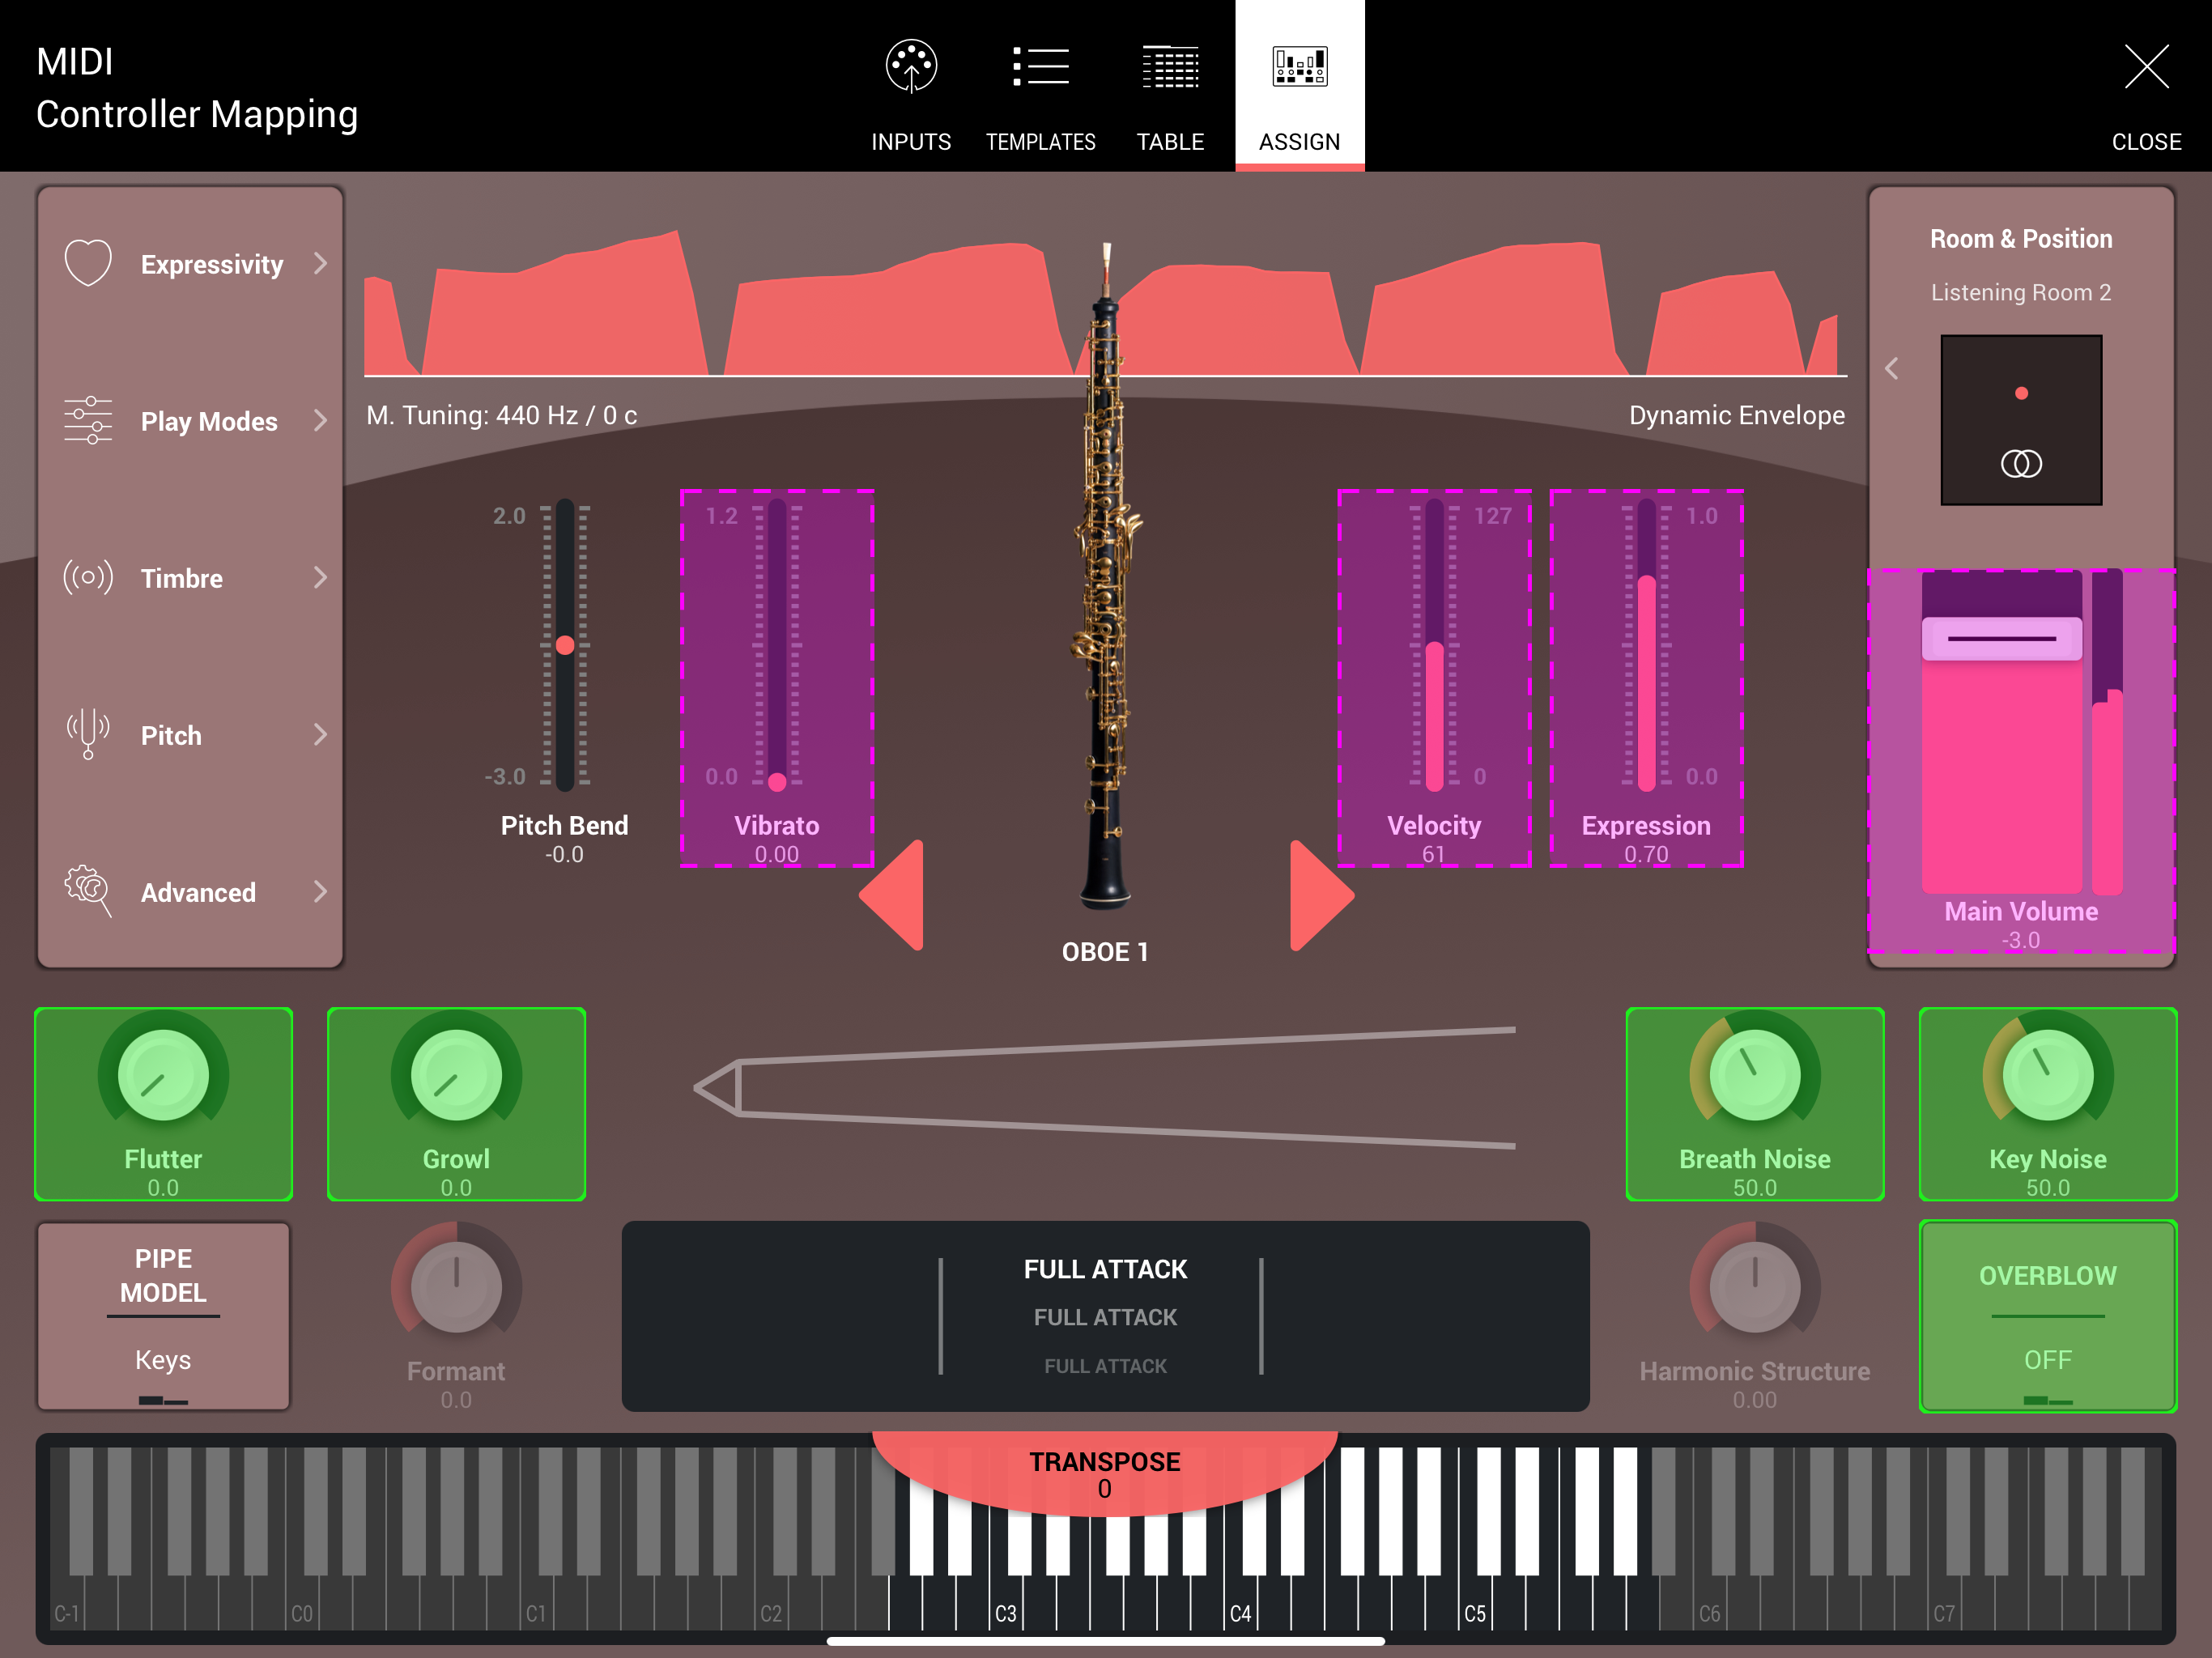The width and height of the screenshot is (2212, 1658).
Task: Click the Timbre sound-wave icon
Action: [x=88, y=577]
